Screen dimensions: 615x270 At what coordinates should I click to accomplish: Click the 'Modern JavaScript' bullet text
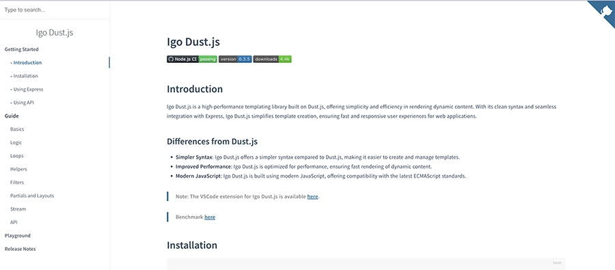(198, 176)
